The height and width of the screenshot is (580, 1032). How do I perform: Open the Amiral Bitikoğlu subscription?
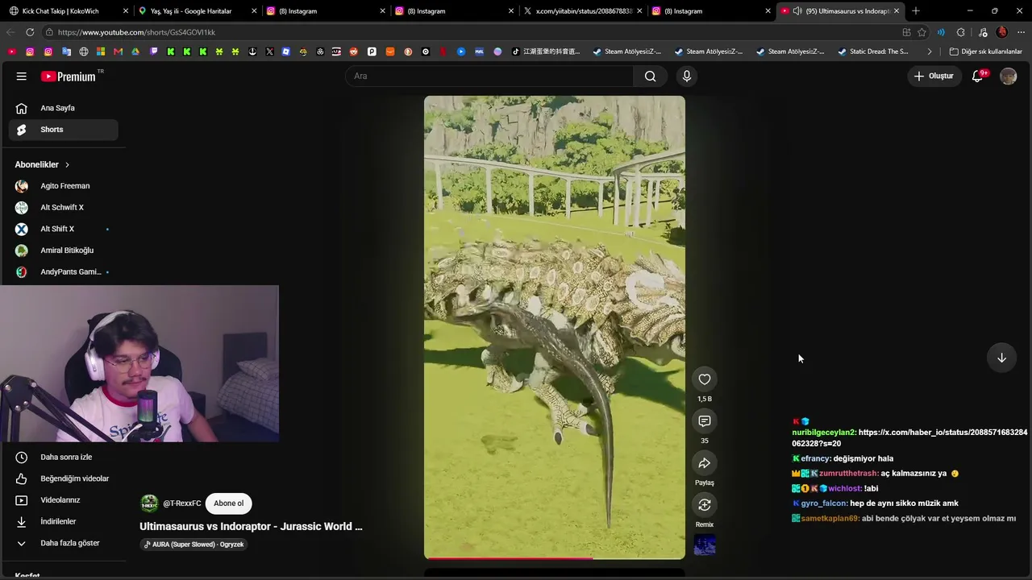tap(63, 251)
